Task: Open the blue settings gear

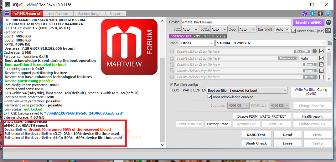Action: tap(328, 13)
